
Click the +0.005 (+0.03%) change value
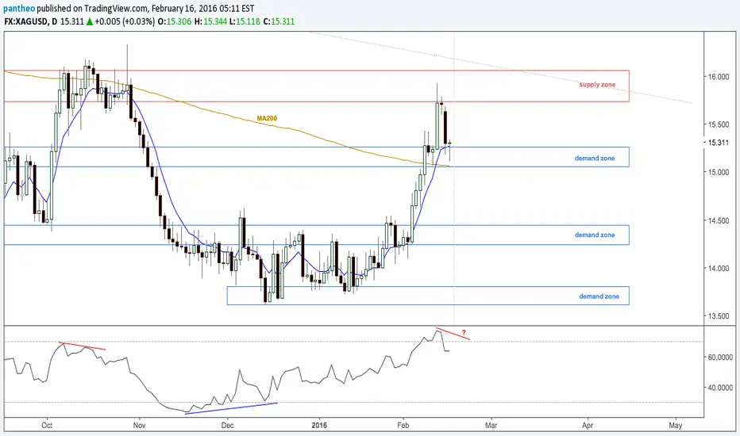[125, 21]
